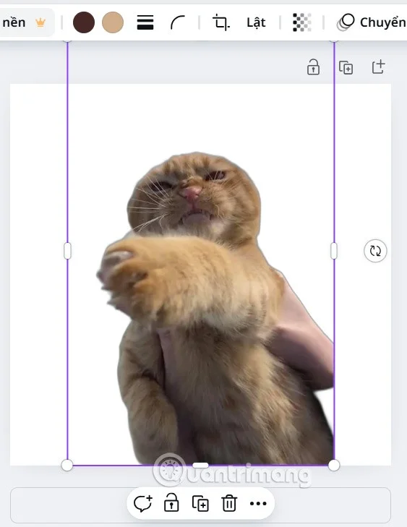
Task: Select the crop tool icon
Action: (x=221, y=22)
